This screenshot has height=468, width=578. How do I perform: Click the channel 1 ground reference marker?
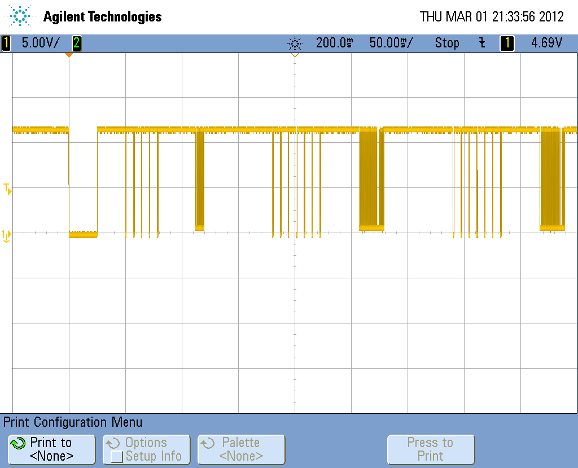pyautogui.click(x=6, y=234)
